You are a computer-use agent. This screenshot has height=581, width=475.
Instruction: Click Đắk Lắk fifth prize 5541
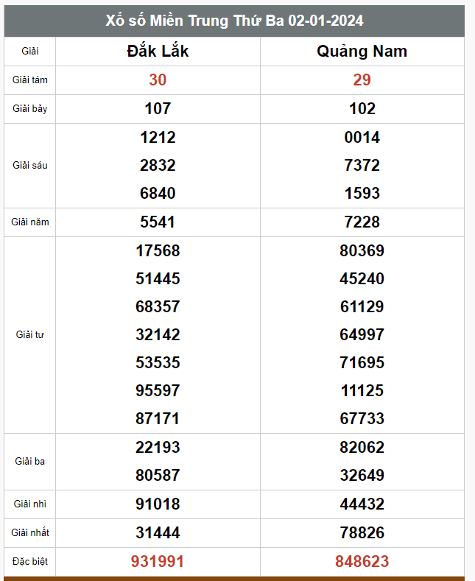coord(158,222)
